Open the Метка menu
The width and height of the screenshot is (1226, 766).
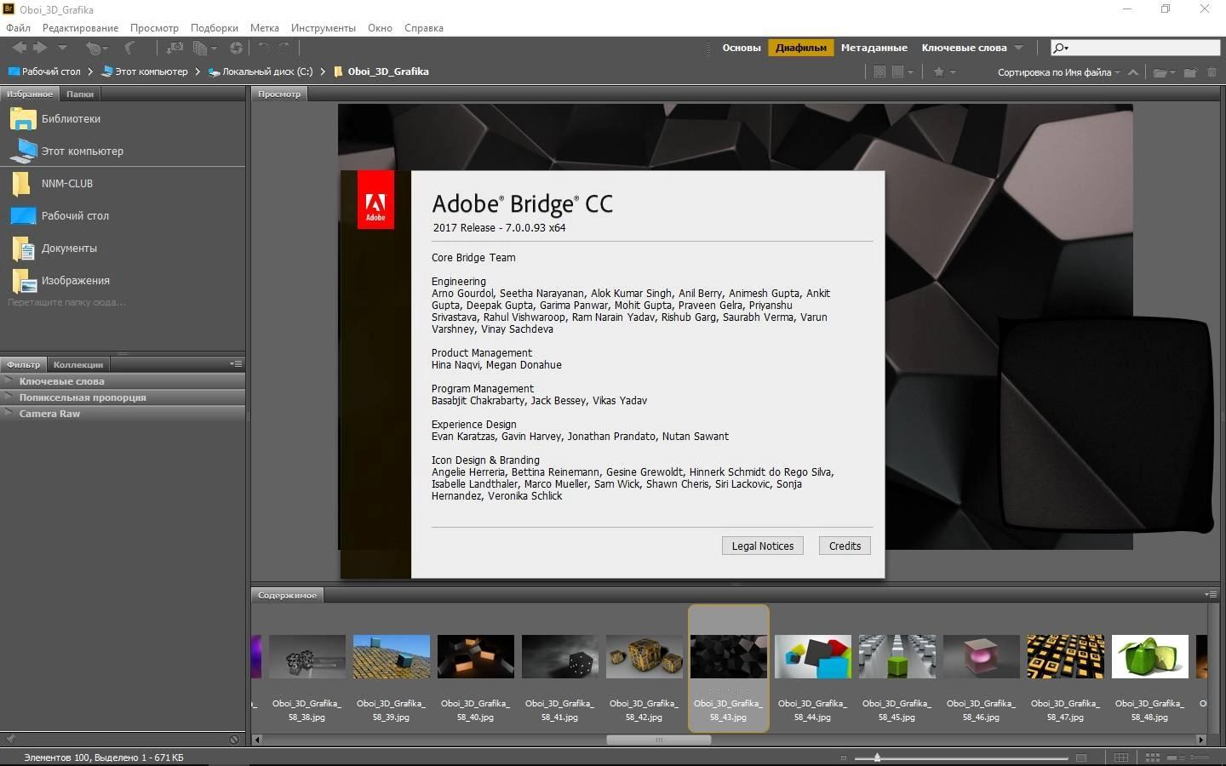coord(265,28)
